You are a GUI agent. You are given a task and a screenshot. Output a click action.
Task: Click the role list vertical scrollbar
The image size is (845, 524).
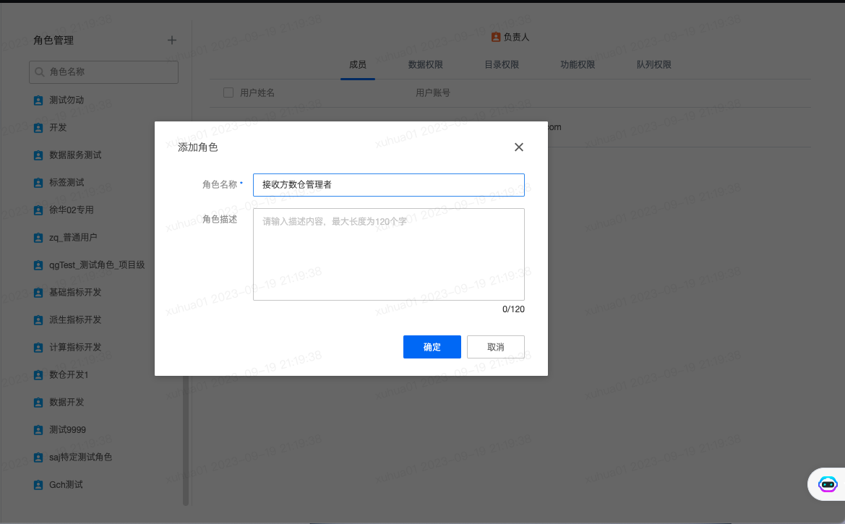[x=186, y=440]
